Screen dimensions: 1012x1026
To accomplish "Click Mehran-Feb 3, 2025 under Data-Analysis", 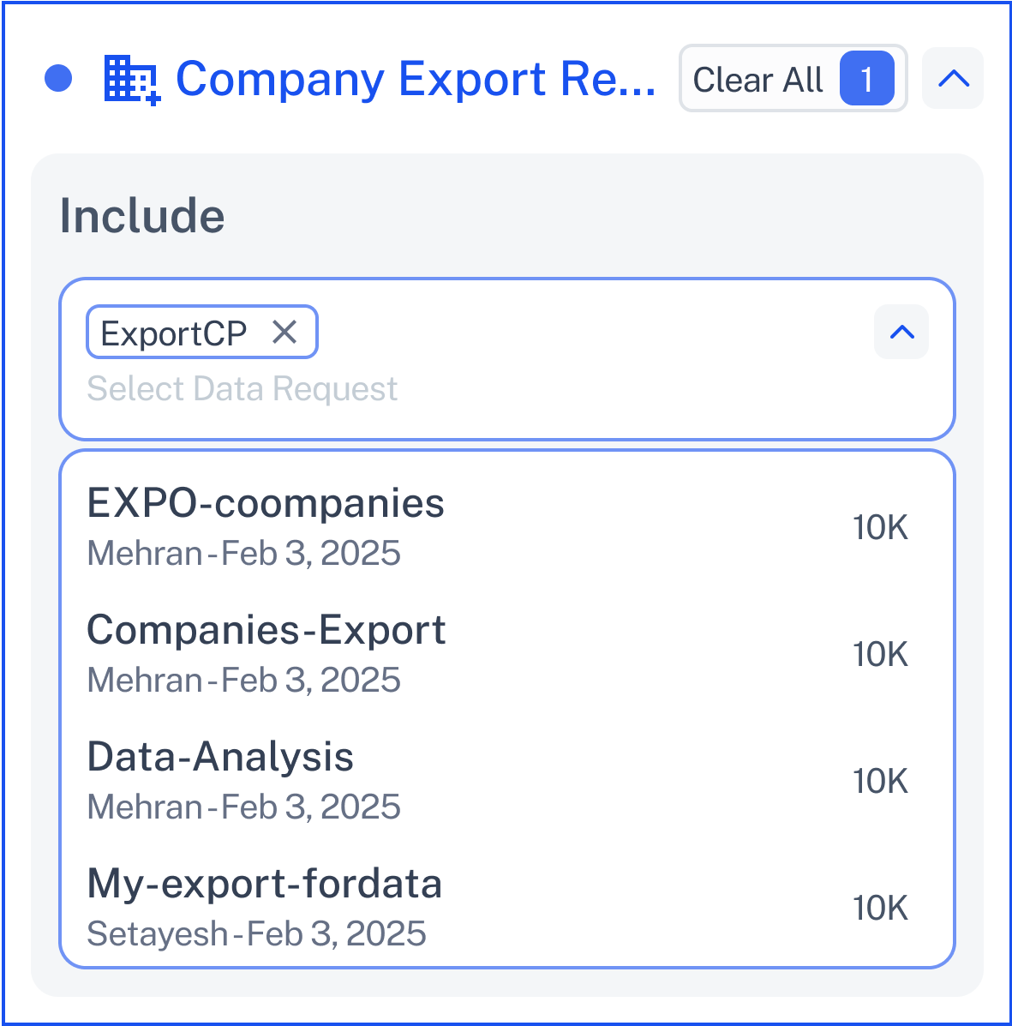I will tap(243, 807).
